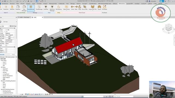Screen dimensions: 175x98
Task: Select Level 1 floor plan
Action: tap(4, 62)
